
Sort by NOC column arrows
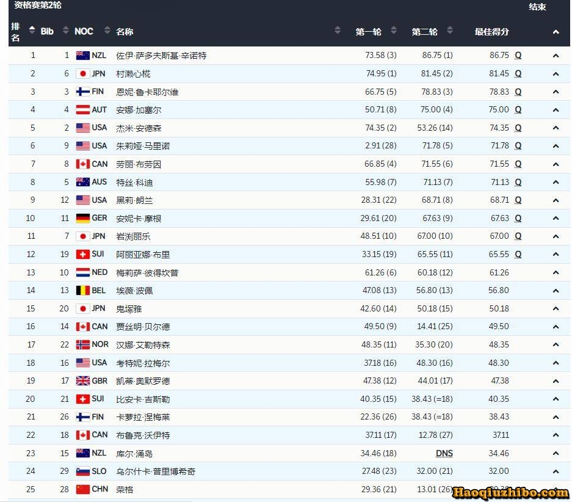point(107,30)
